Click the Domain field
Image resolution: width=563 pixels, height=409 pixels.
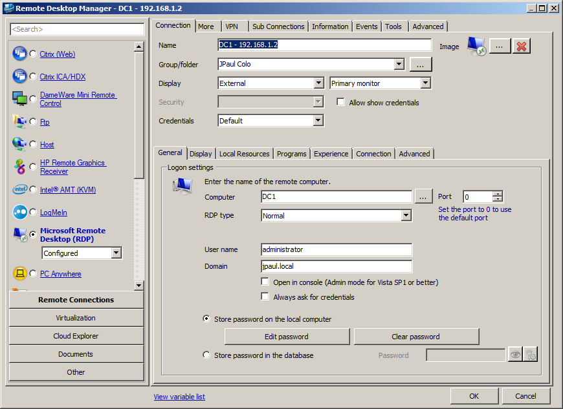coord(337,266)
